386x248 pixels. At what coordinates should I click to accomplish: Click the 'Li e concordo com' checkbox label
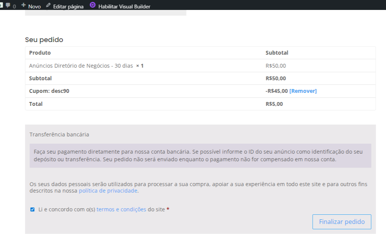[x=67, y=209]
